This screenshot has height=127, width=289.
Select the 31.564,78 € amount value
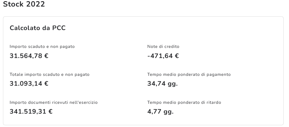29,56
